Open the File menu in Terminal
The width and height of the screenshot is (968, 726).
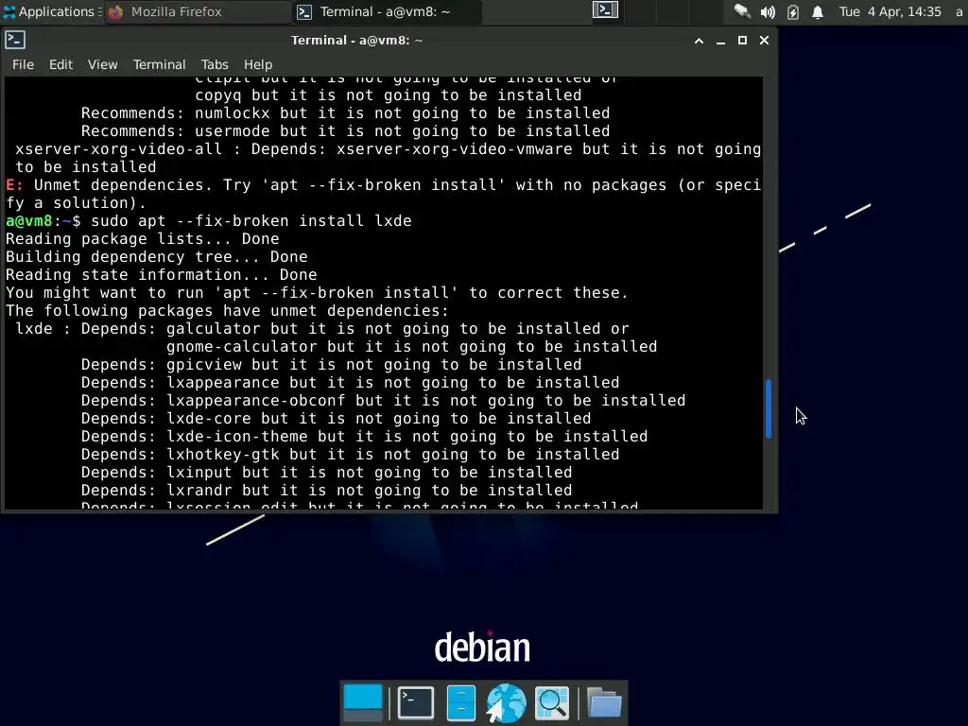point(23,64)
